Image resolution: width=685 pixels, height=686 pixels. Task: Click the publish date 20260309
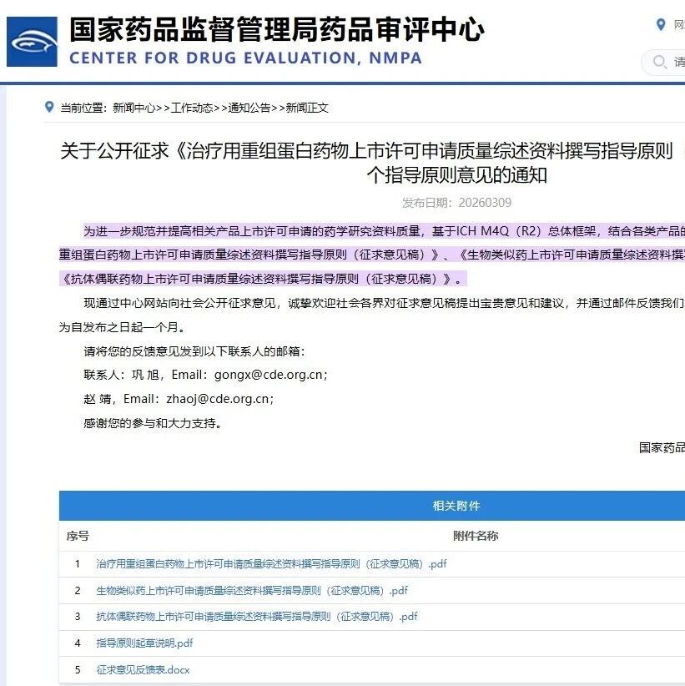coord(485,203)
